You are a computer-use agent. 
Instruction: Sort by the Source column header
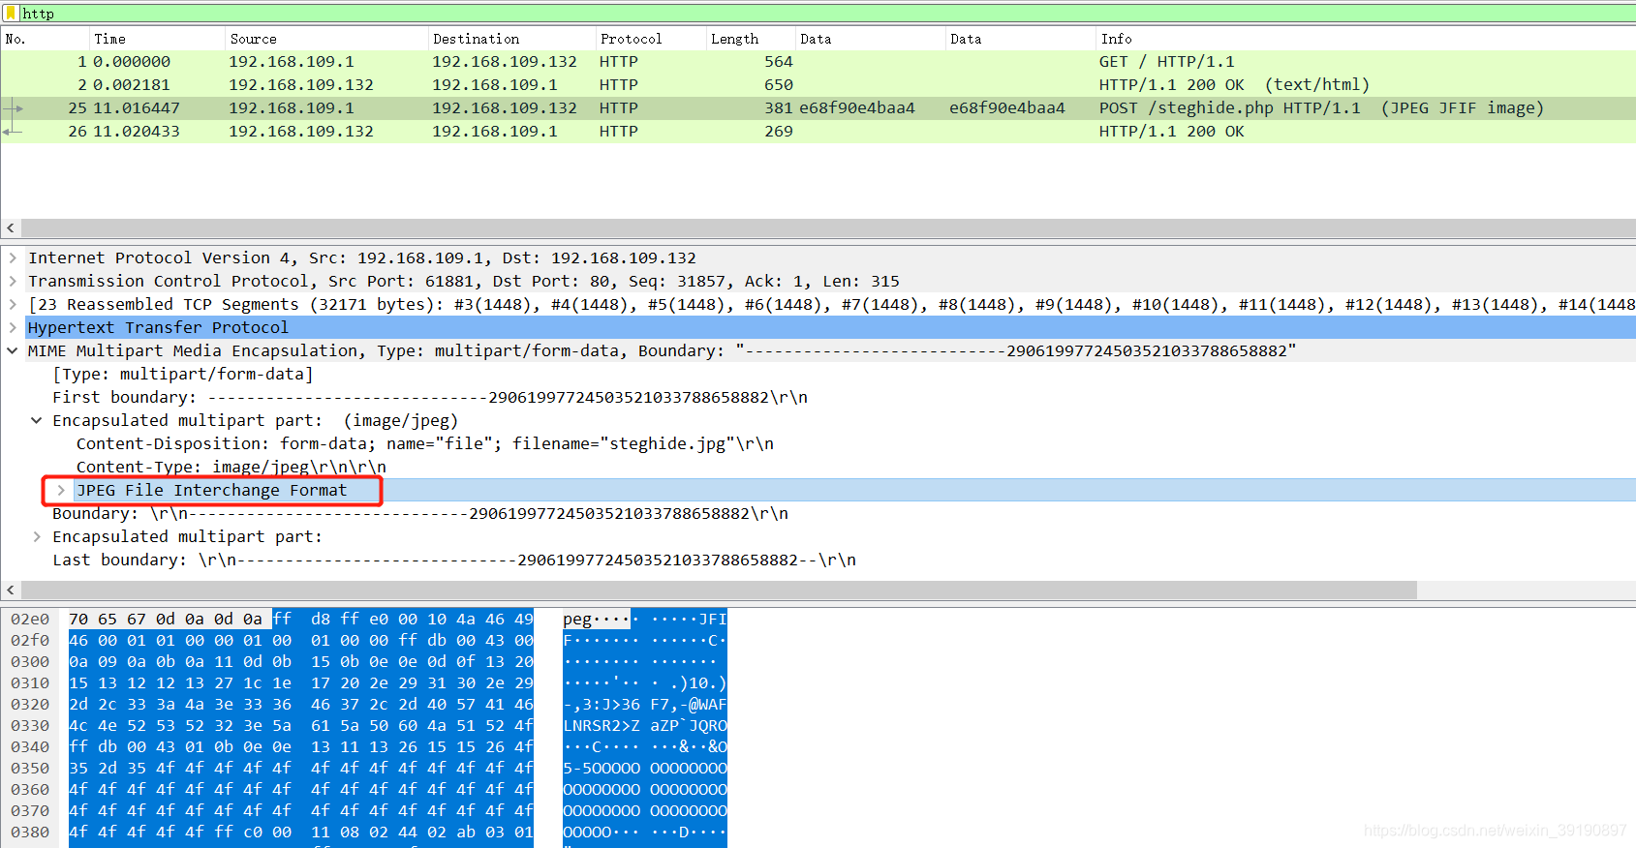pyautogui.click(x=326, y=39)
